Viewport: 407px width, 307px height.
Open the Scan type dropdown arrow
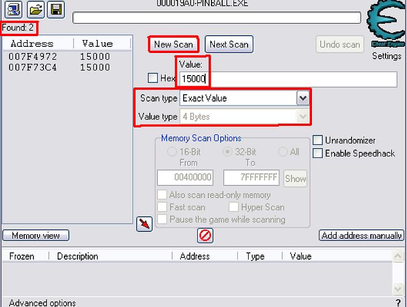302,98
